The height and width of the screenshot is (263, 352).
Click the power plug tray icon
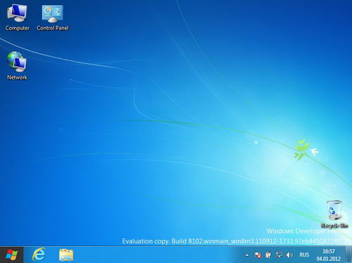tap(268, 255)
